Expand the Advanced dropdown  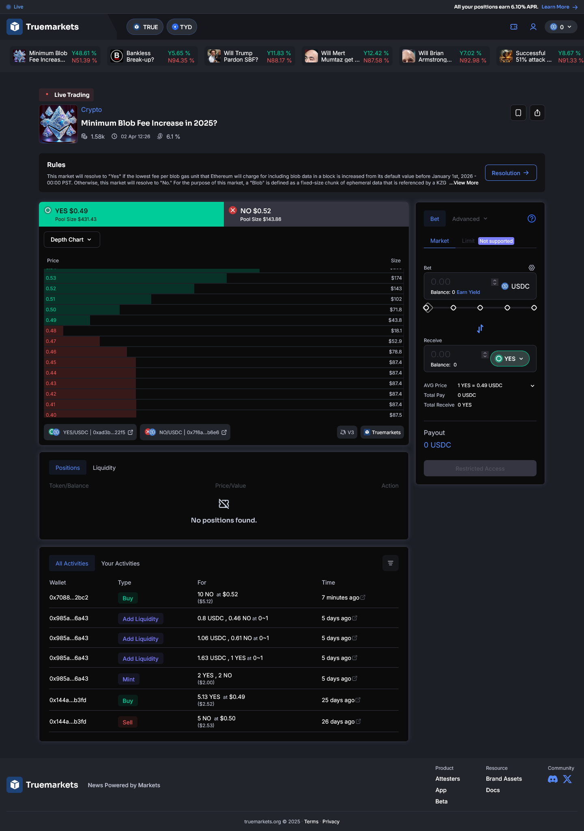(470, 218)
